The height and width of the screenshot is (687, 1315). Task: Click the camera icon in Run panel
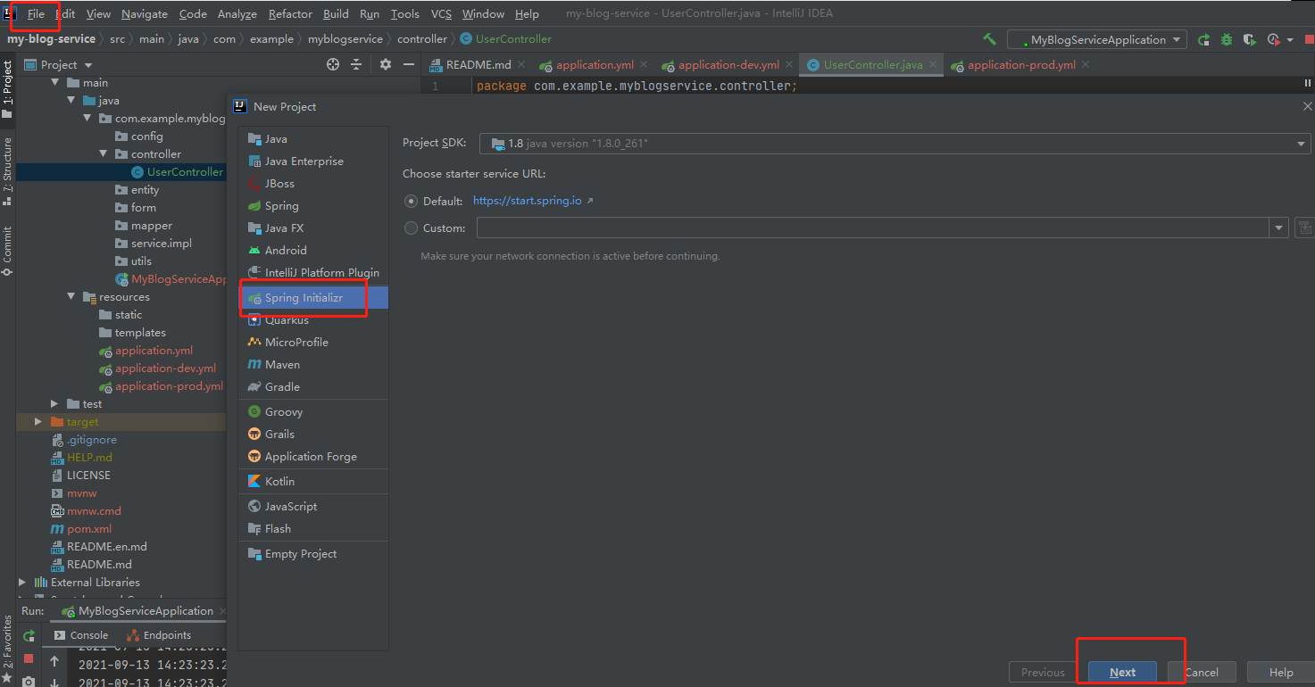pyautogui.click(x=29, y=682)
